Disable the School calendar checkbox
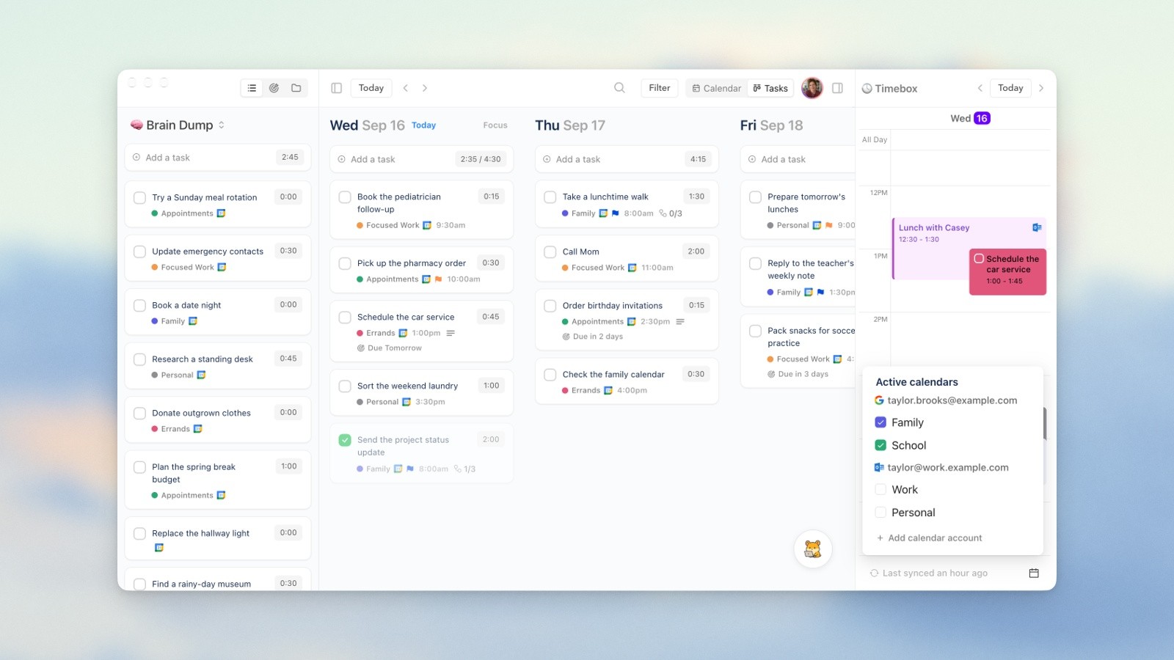The height and width of the screenshot is (660, 1174). (880, 445)
